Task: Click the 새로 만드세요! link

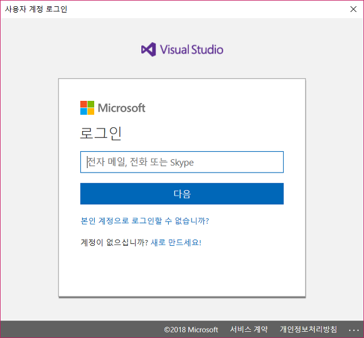Action: [176, 243]
